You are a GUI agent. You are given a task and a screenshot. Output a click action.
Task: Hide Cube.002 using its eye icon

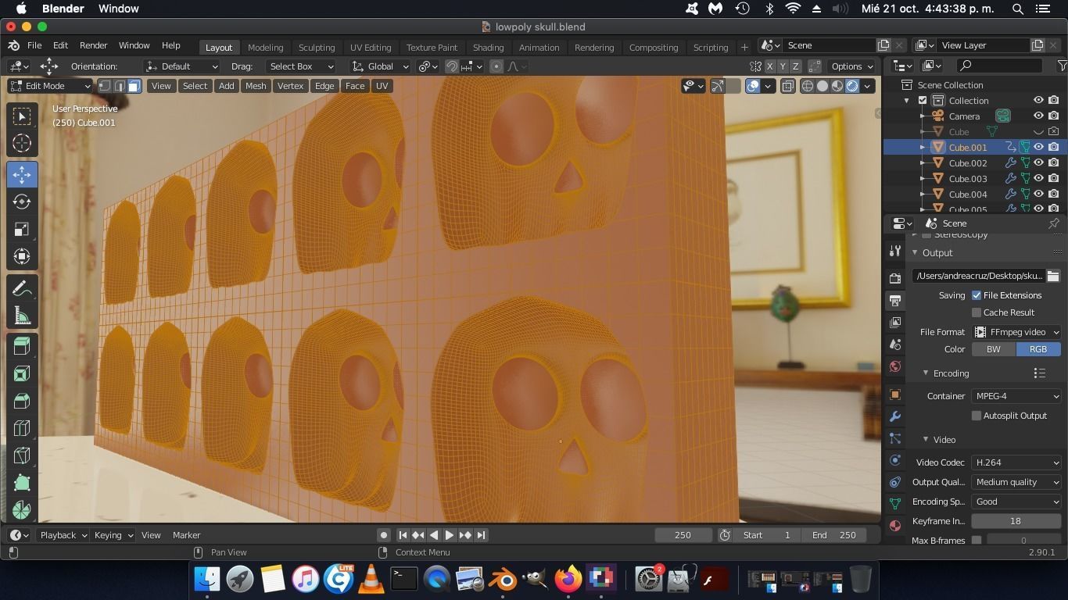[1038, 163]
